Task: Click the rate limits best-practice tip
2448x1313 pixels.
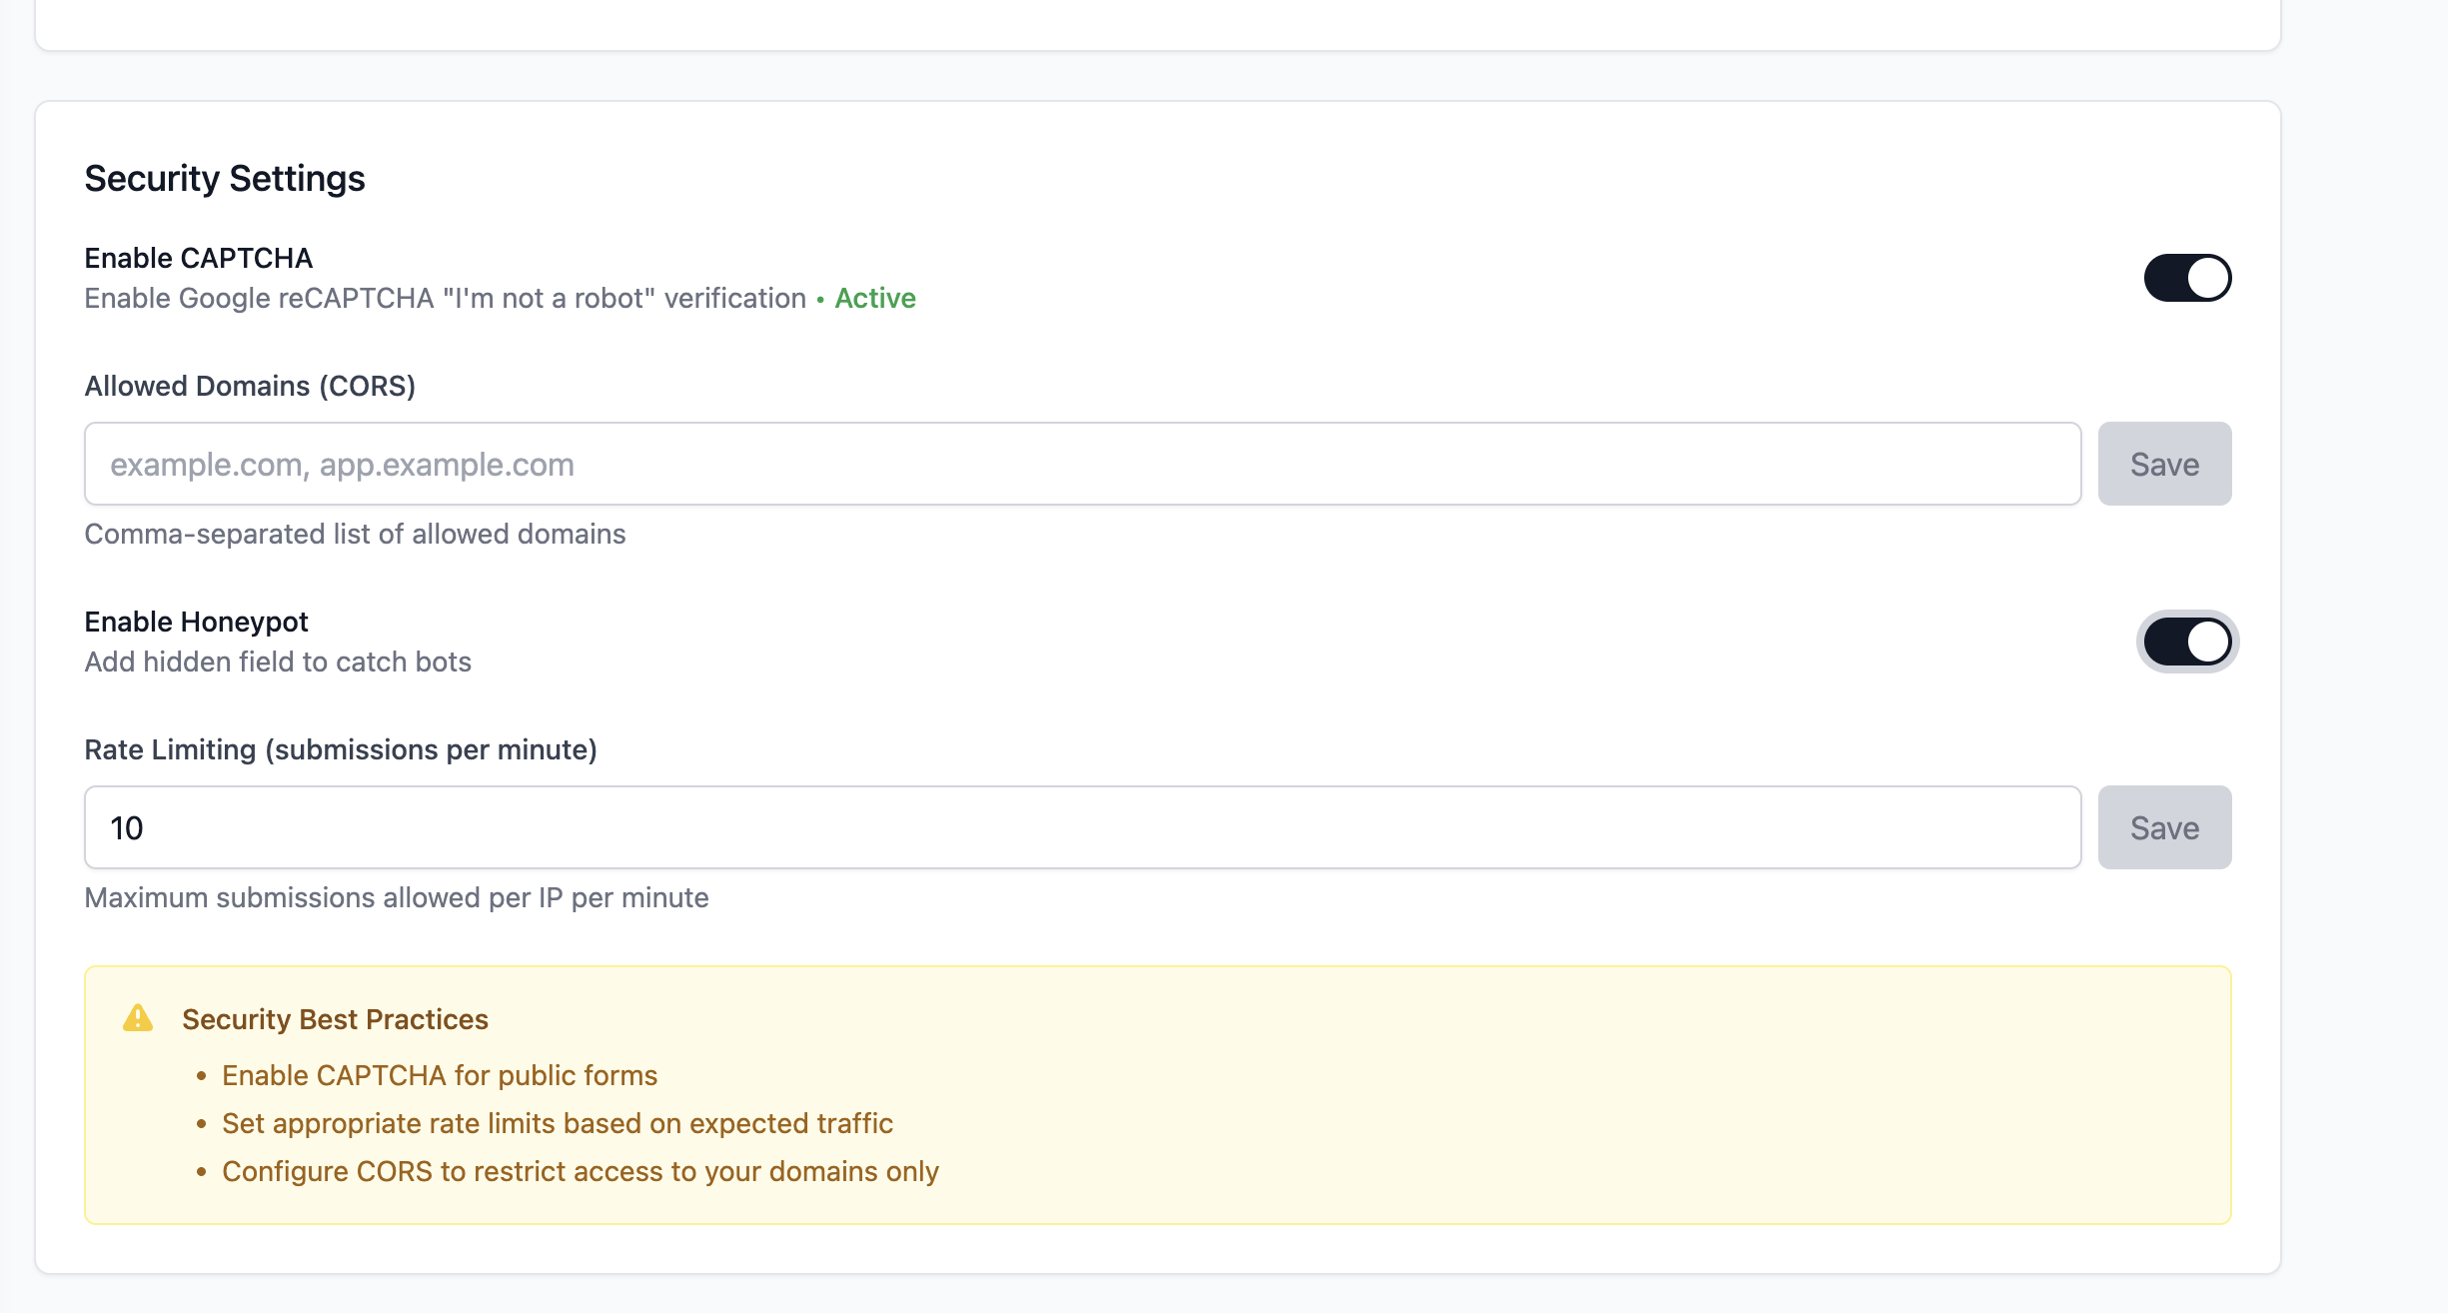Action: (558, 1123)
